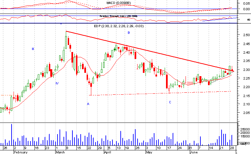Screen dimensions: 251x154
Task: Select the thick red descending trendline
Action: (150, 51)
